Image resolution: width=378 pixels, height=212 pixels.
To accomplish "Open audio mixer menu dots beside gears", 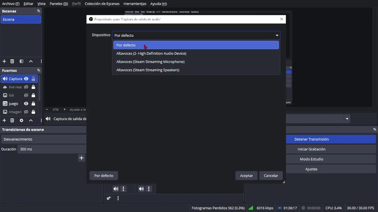I will [x=118, y=198].
